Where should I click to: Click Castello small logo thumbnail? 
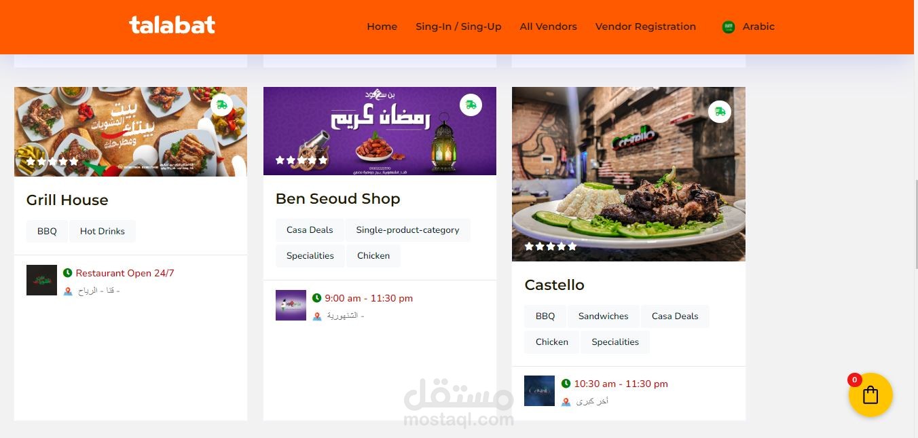(x=540, y=391)
